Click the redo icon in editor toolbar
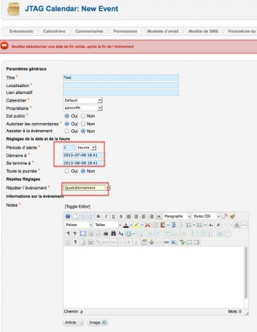The height and width of the screenshot is (332, 257). pos(91,216)
